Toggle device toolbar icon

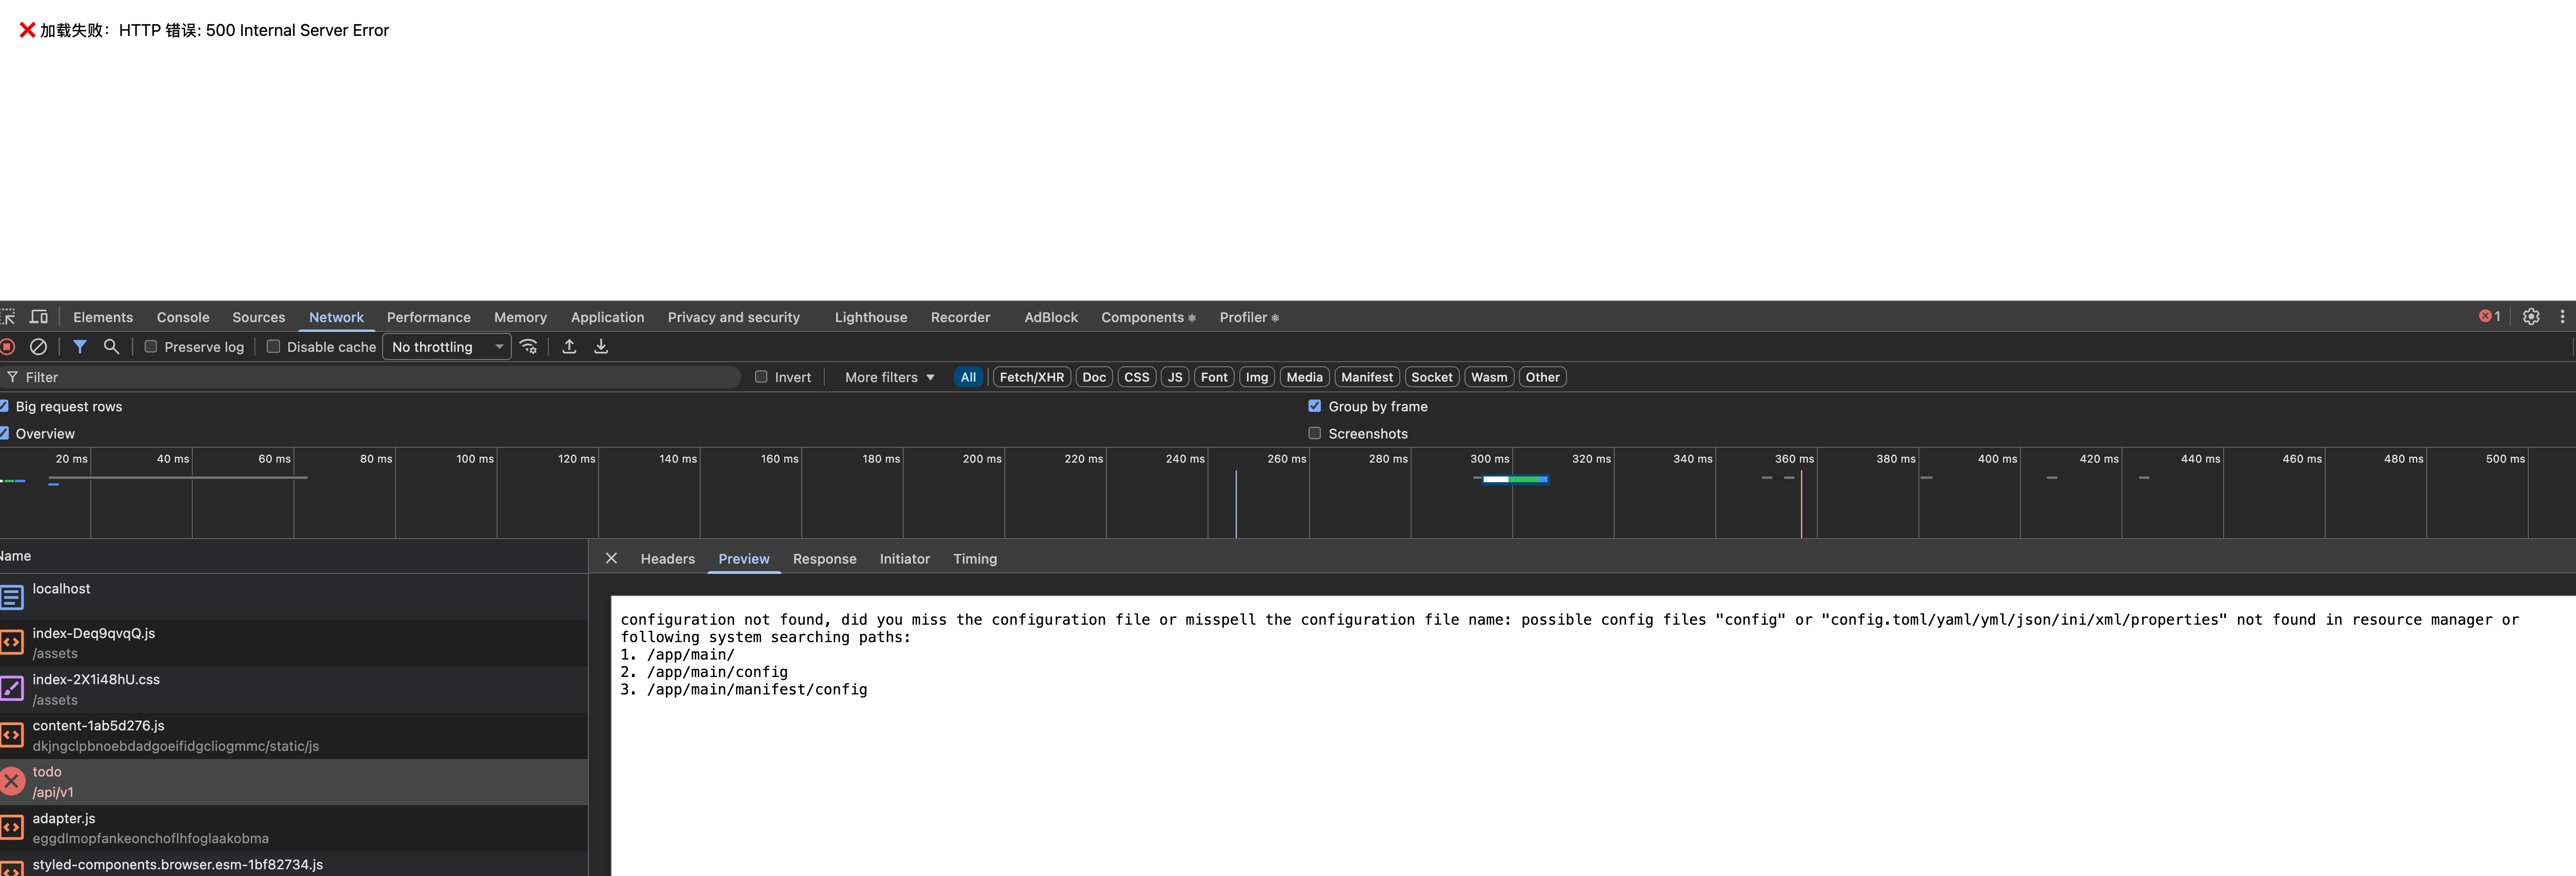(39, 316)
